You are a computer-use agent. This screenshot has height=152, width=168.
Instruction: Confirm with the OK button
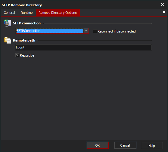pos(98,145)
